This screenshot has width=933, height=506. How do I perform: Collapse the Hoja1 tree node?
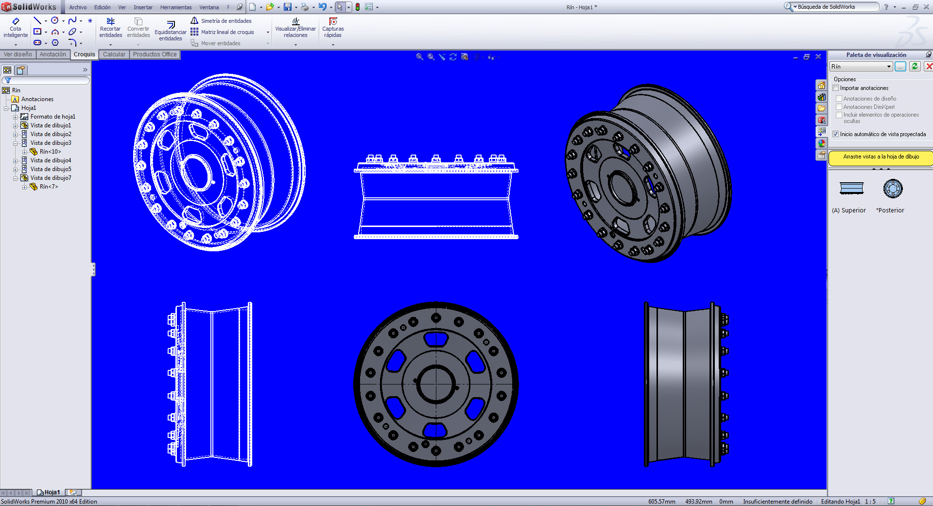(x=6, y=108)
